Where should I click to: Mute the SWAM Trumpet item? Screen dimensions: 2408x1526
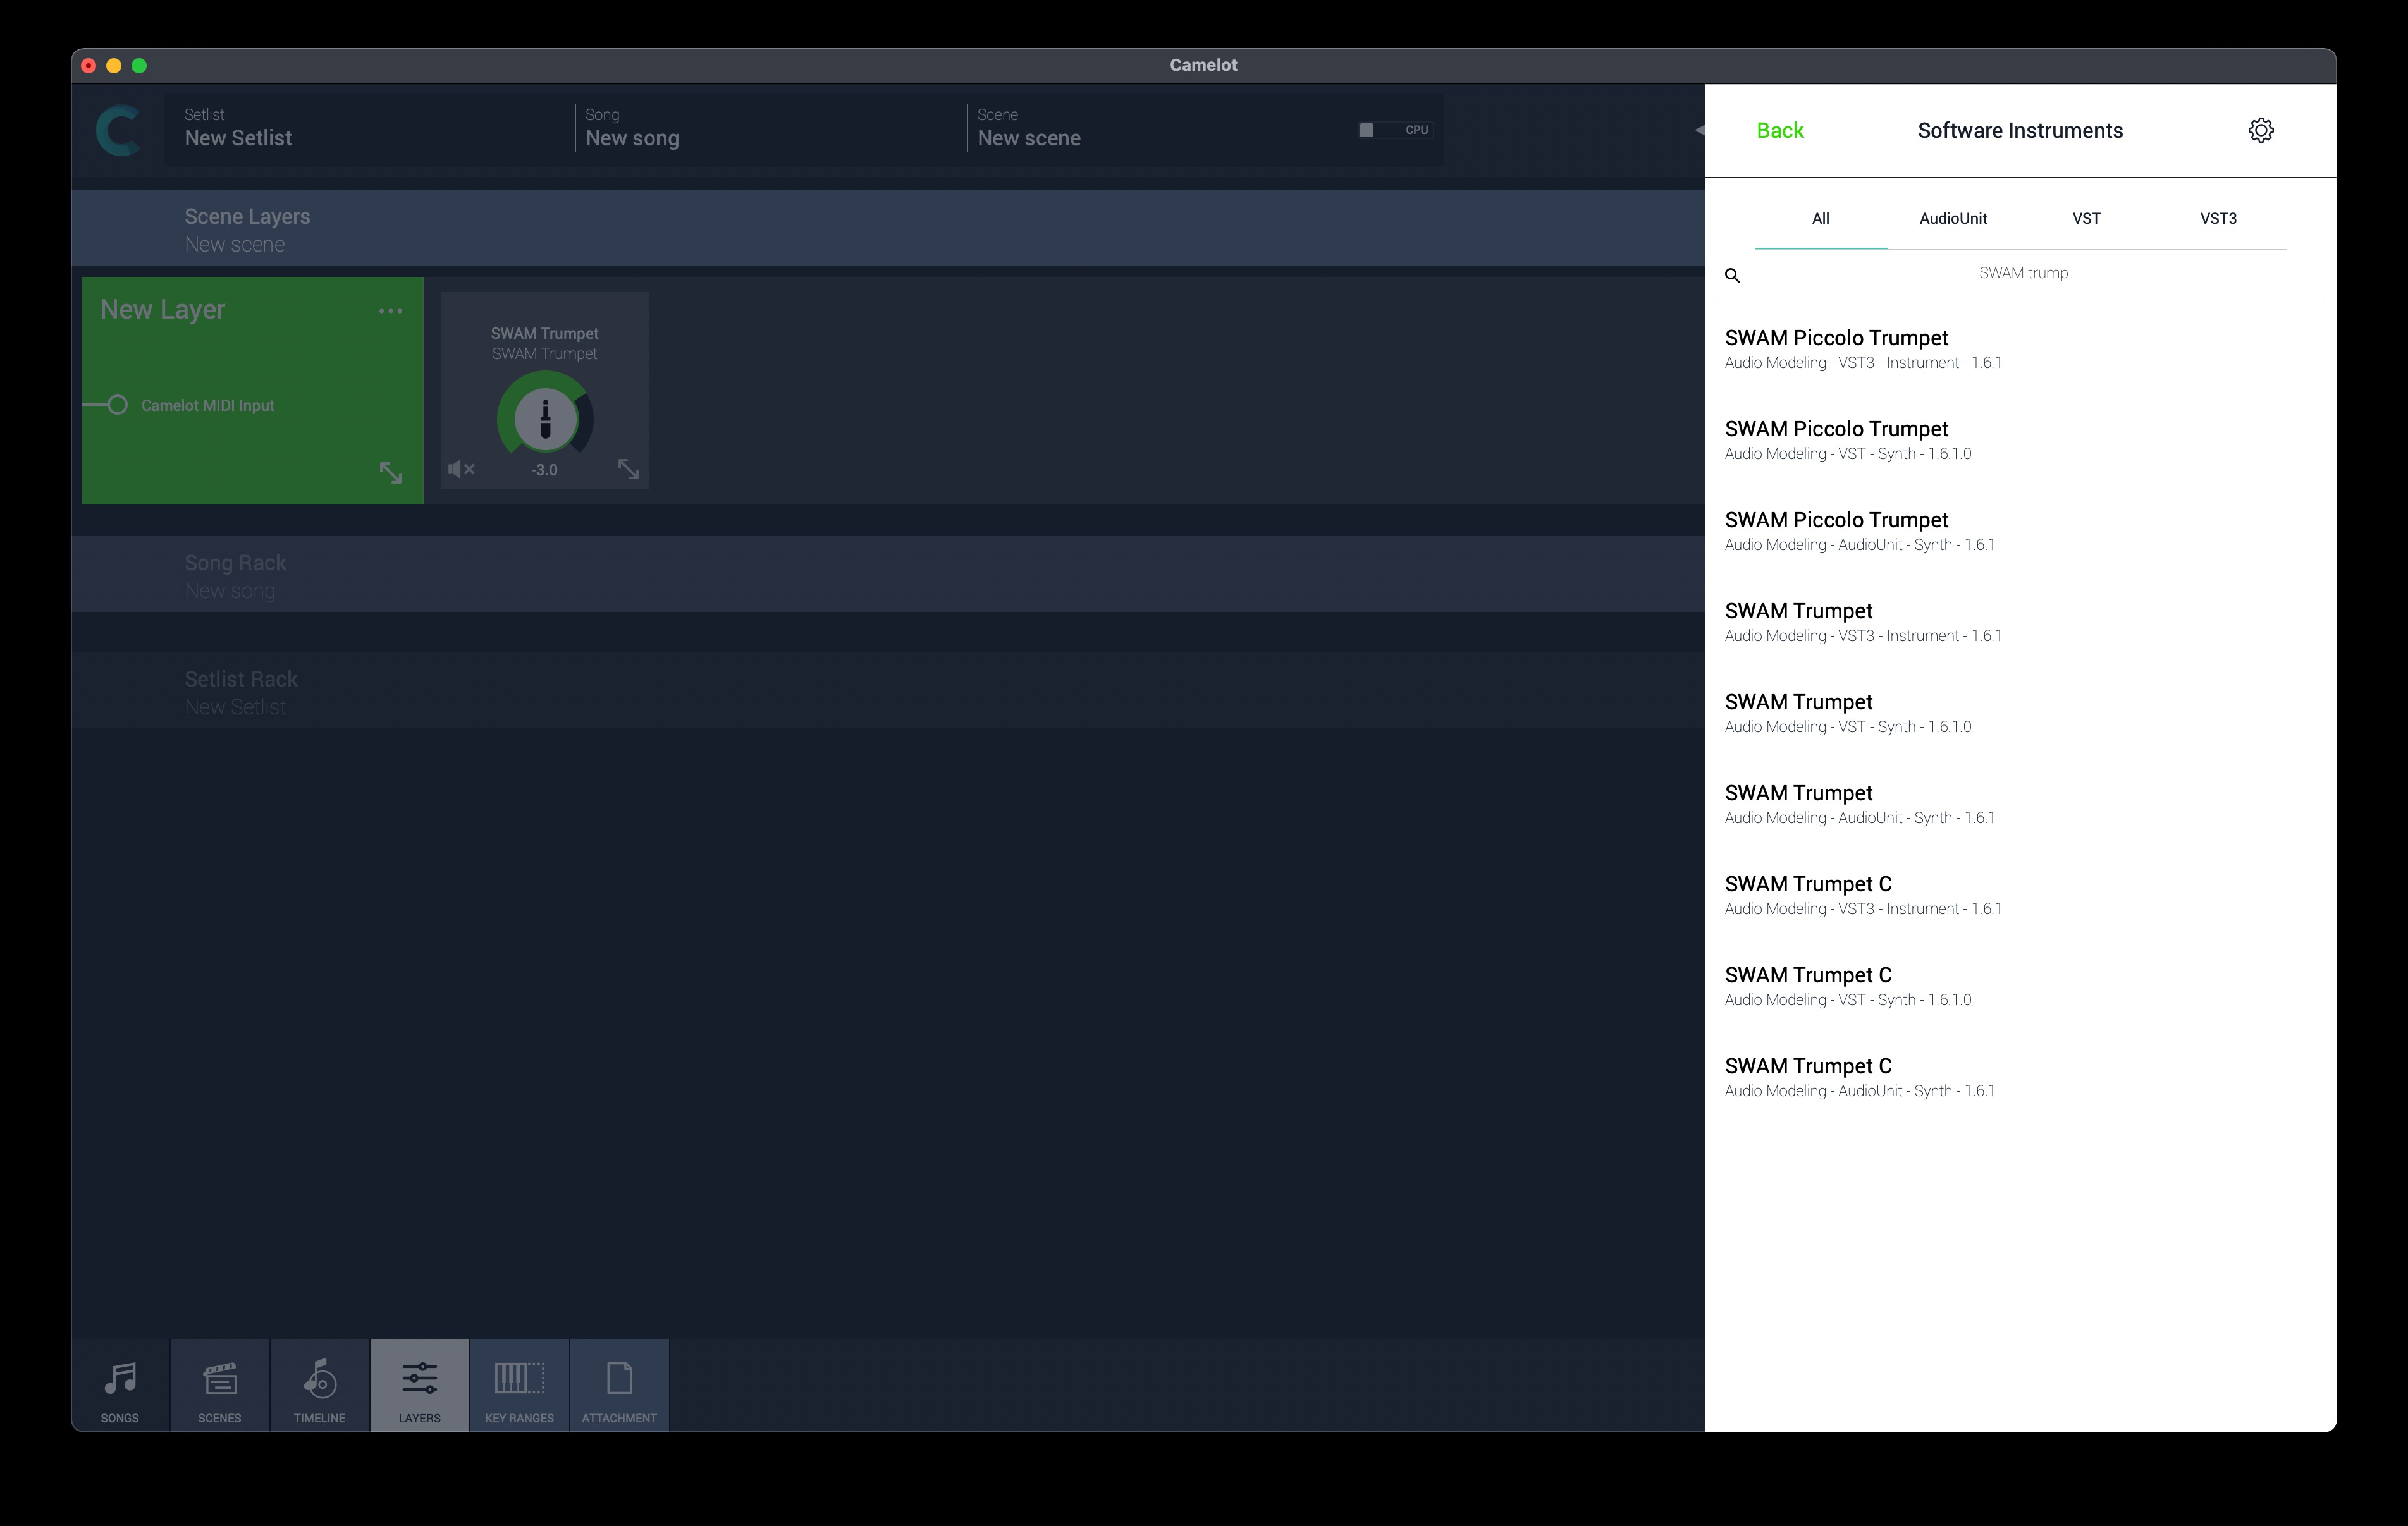point(461,469)
